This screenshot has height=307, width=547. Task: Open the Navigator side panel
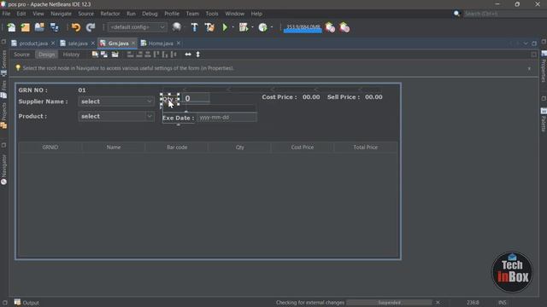point(3,170)
